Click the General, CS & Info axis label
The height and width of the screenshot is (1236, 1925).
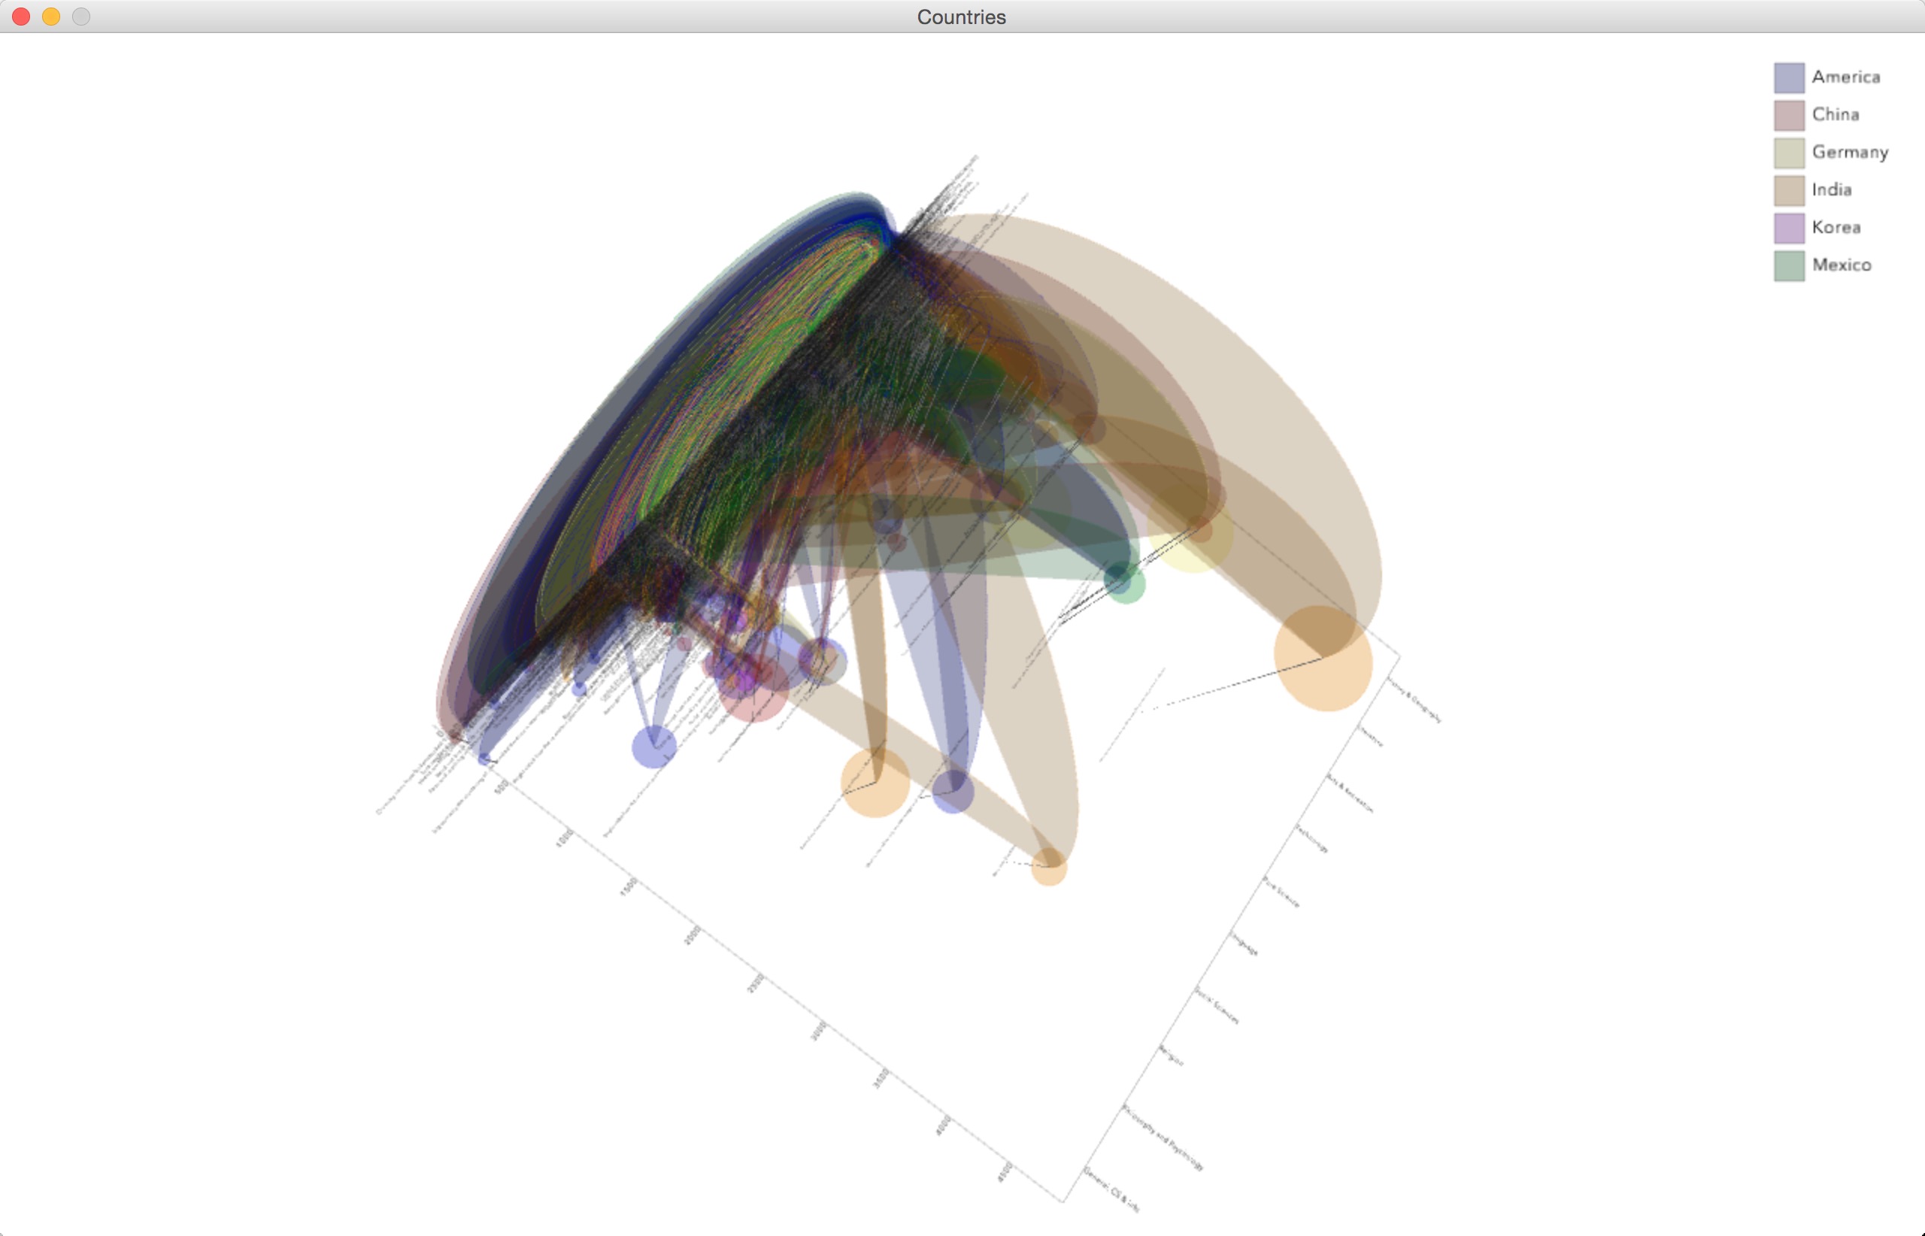pos(1112,1190)
